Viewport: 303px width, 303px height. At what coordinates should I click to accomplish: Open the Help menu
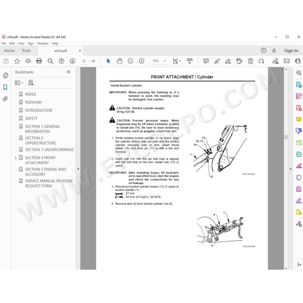click(x=55, y=43)
